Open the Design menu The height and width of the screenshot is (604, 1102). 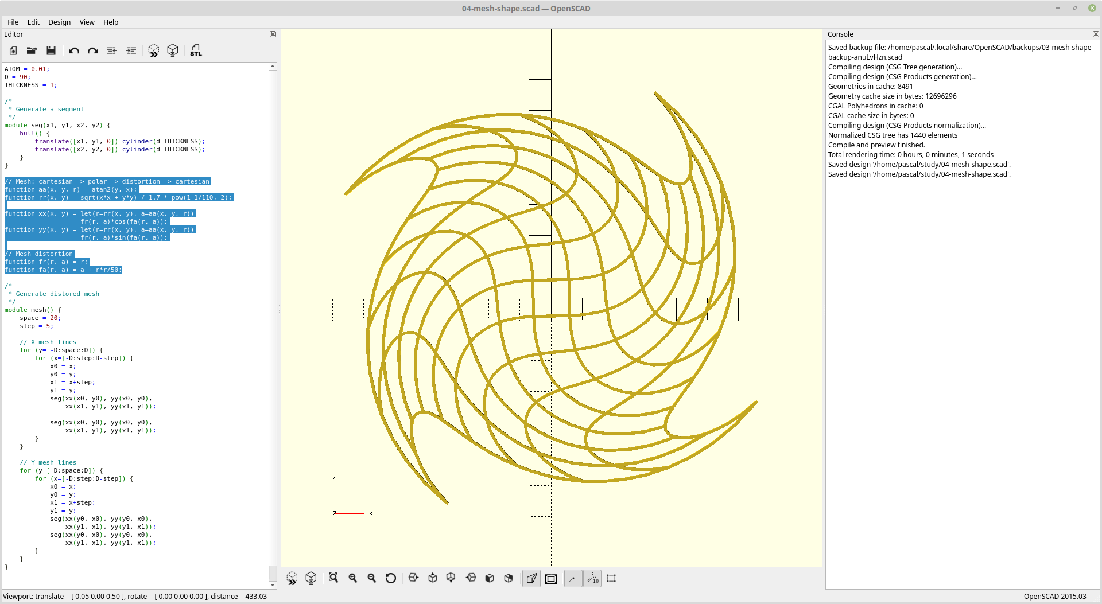59,22
